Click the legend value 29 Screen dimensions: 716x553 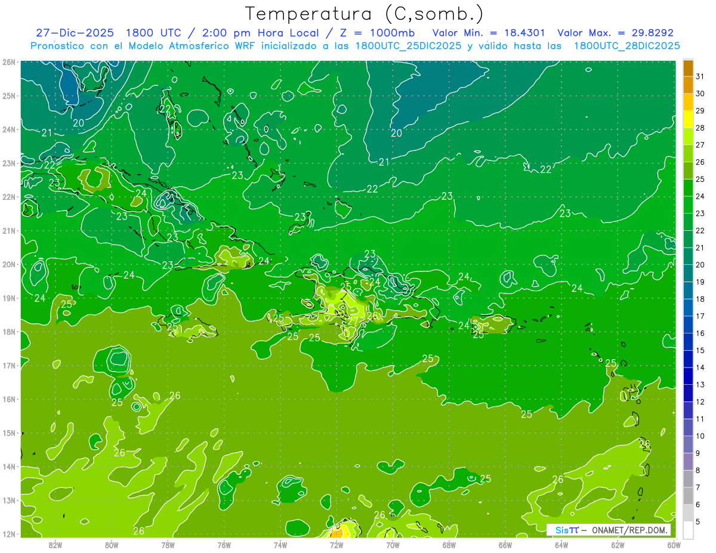point(700,111)
